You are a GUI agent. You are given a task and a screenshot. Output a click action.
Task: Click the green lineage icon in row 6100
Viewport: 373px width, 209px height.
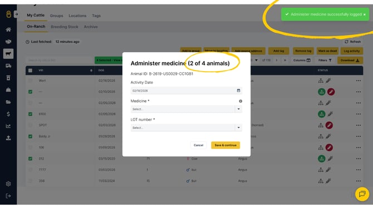322,114
